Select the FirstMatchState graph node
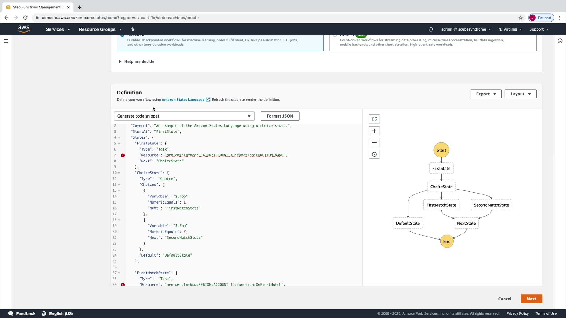 click(x=441, y=205)
